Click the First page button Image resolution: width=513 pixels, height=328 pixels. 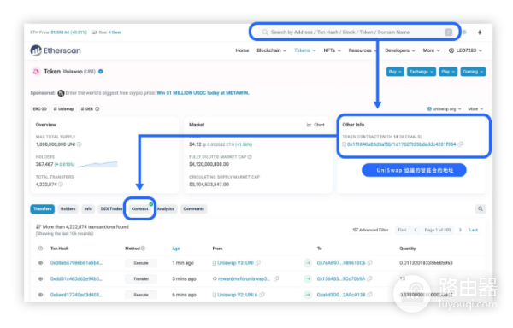[402, 230]
